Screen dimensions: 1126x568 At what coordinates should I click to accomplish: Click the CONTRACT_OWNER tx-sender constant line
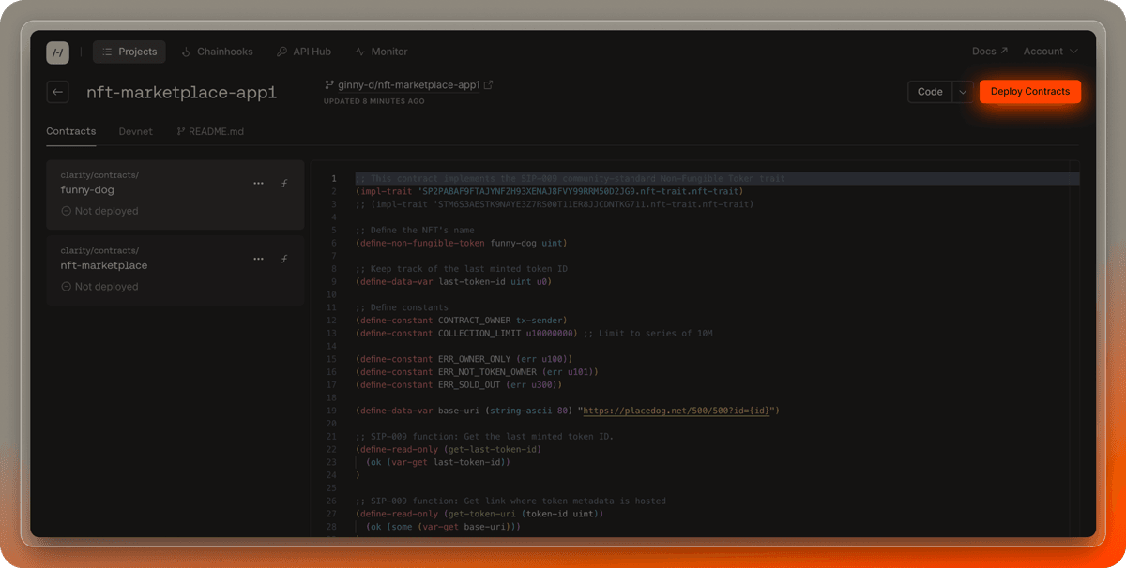(x=461, y=321)
